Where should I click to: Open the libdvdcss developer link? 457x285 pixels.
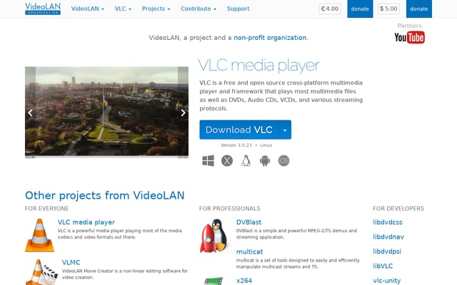tap(388, 222)
